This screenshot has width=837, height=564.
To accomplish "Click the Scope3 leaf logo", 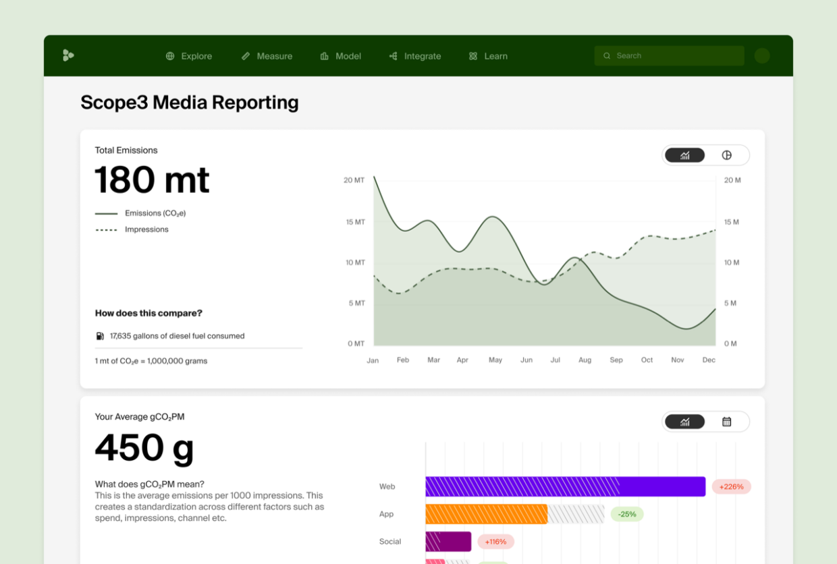I will pyautogui.click(x=67, y=55).
